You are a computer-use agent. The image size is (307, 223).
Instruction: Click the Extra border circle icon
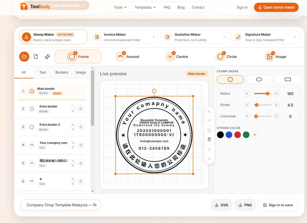coord(32,109)
